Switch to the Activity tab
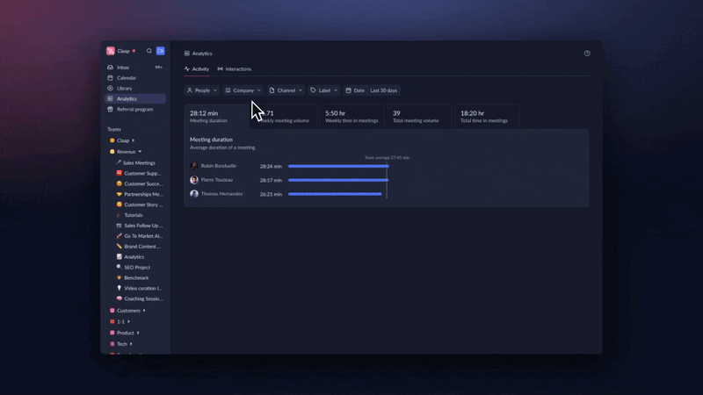The height and width of the screenshot is (395, 703). point(197,69)
